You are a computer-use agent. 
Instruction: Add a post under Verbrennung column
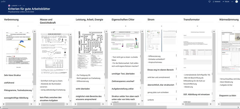click(18, 26)
